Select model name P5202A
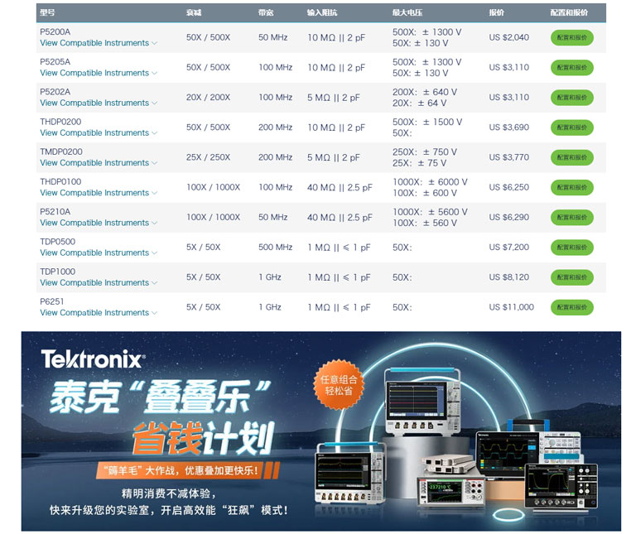The height and width of the screenshot is (534, 631). tap(55, 92)
